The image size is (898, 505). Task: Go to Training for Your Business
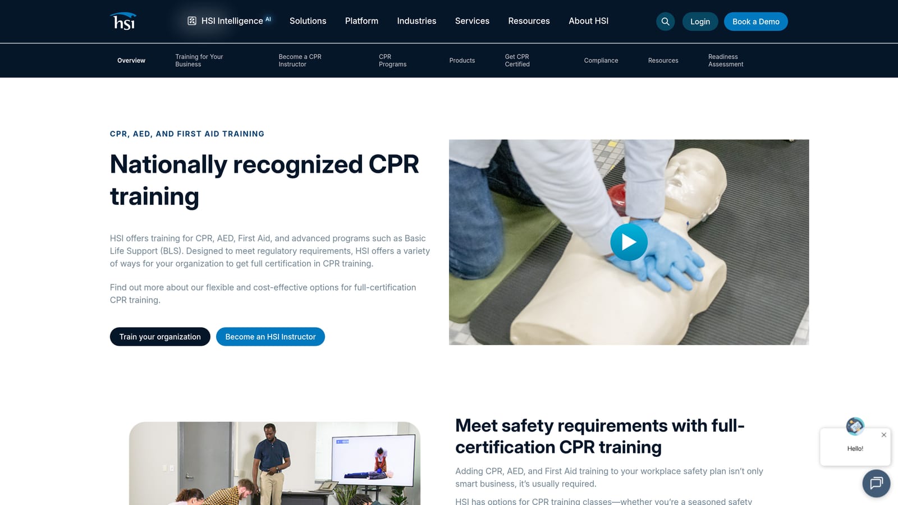199,61
